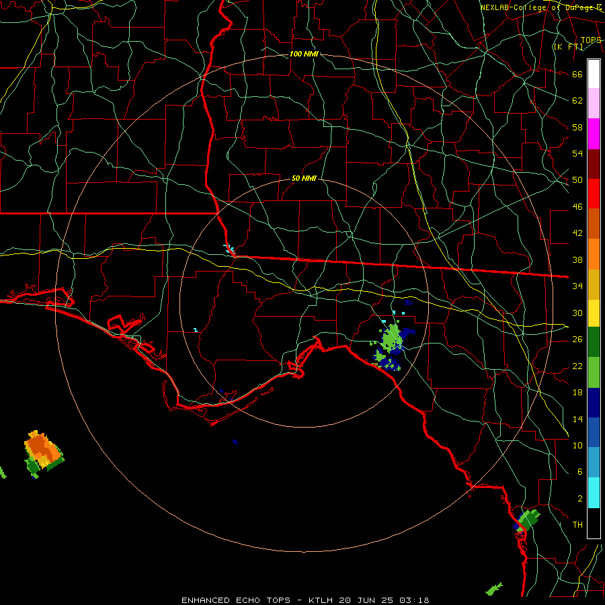This screenshot has width=605, height=605.
Task: Select the cyan 10 kft legend swatch
Action: (x=594, y=493)
